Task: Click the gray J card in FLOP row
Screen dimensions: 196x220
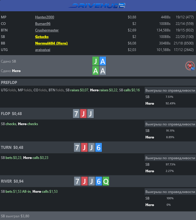Action: tap(90, 113)
